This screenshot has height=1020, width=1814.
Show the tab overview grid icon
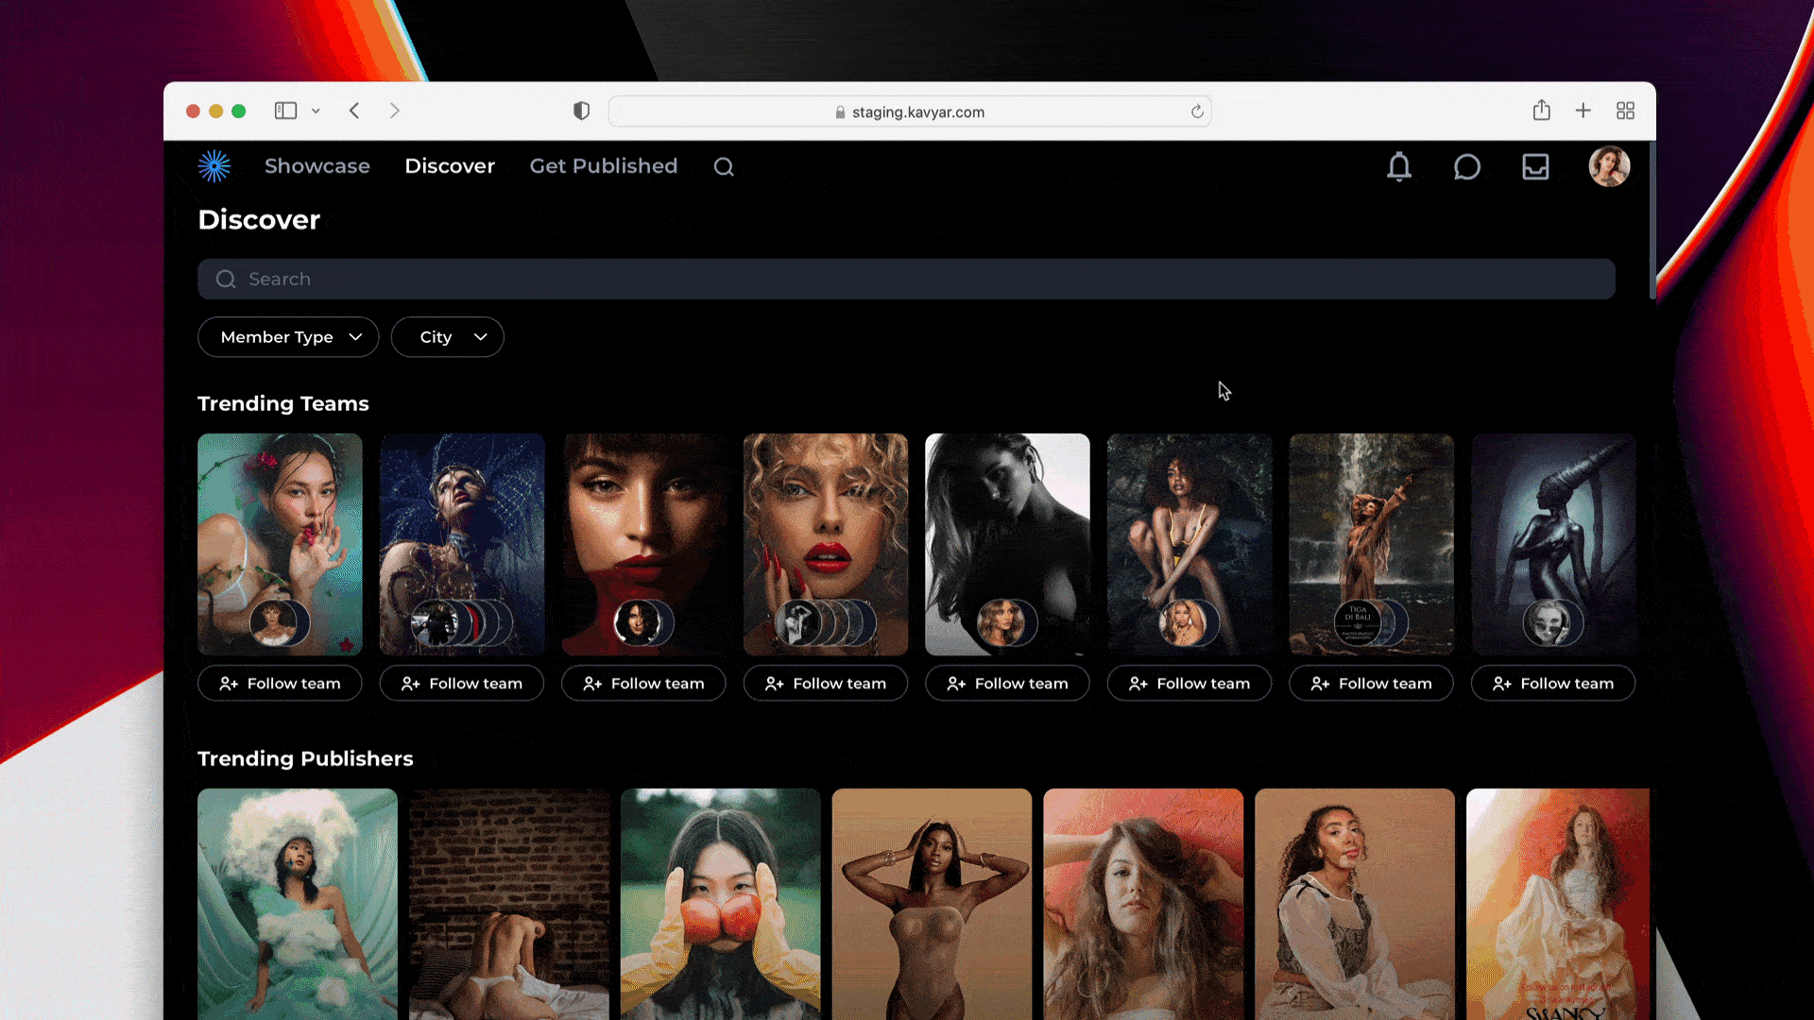[1625, 110]
